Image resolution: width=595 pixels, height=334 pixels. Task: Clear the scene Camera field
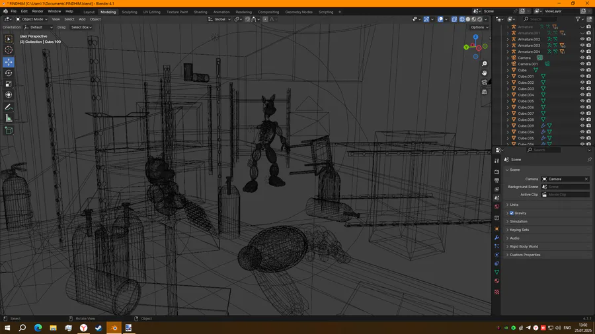coord(586,179)
